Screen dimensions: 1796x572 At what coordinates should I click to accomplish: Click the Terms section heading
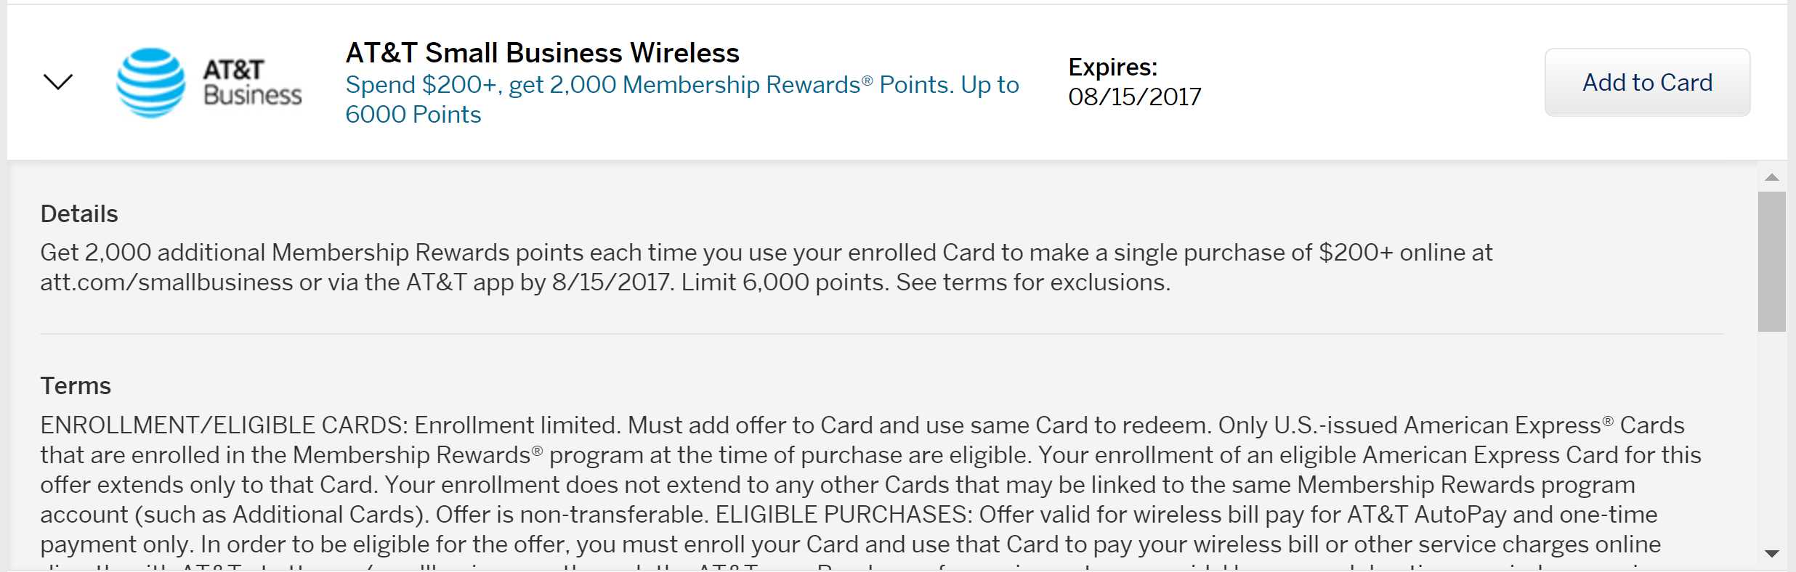pos(76,386)
